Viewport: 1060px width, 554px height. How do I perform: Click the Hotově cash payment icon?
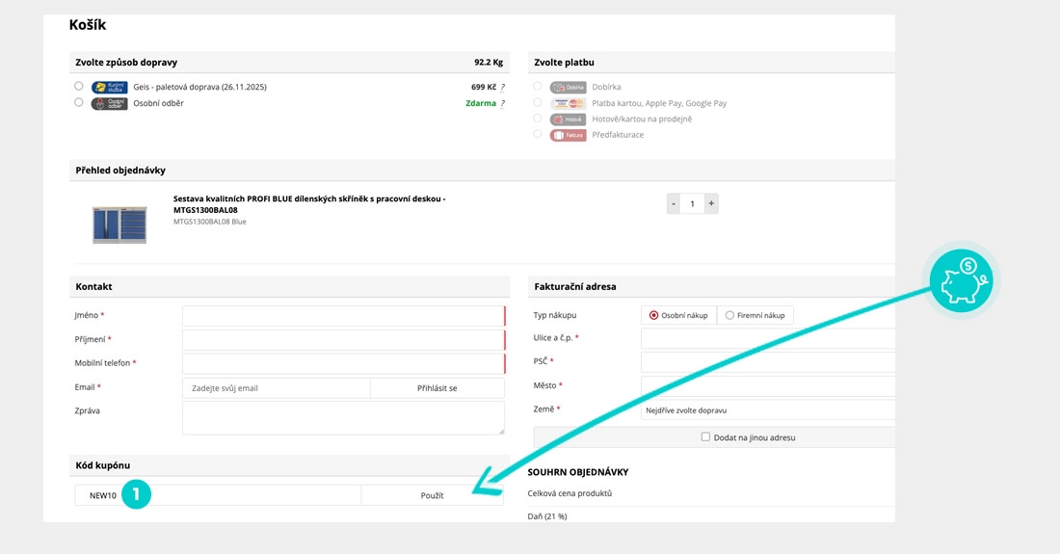tap(568, 119)
